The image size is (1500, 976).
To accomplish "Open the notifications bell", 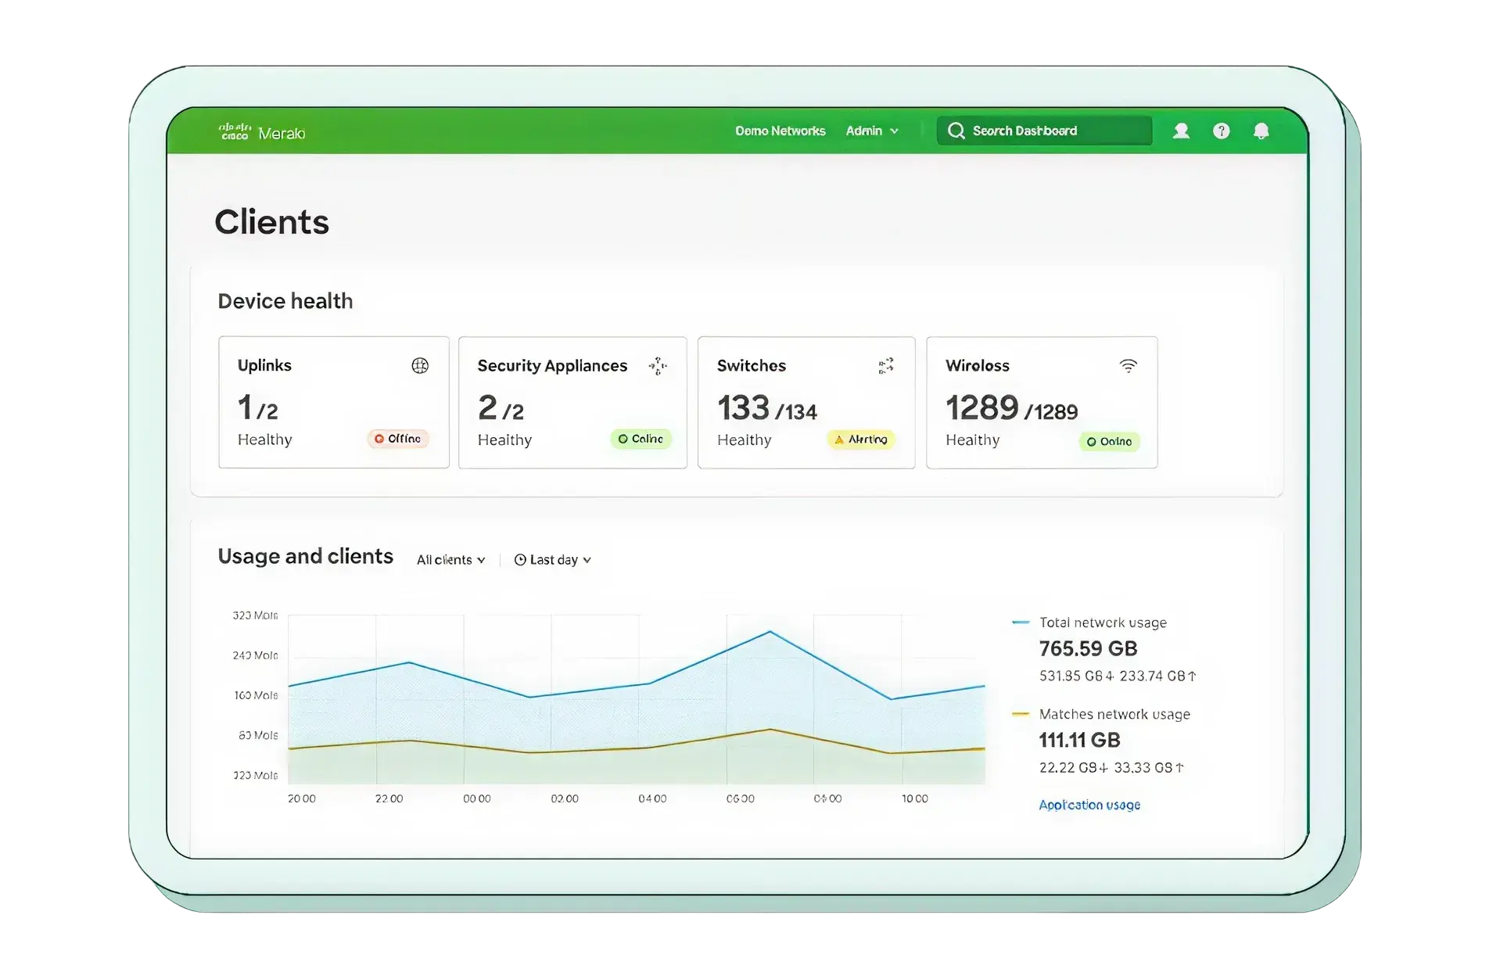I will 1261,131.
